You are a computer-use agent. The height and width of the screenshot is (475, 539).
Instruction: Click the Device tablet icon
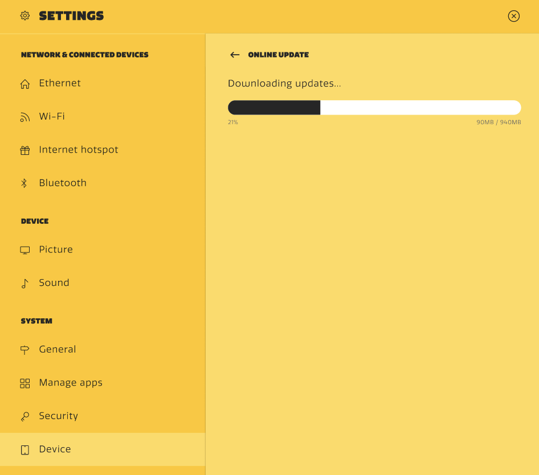(24, 450)
